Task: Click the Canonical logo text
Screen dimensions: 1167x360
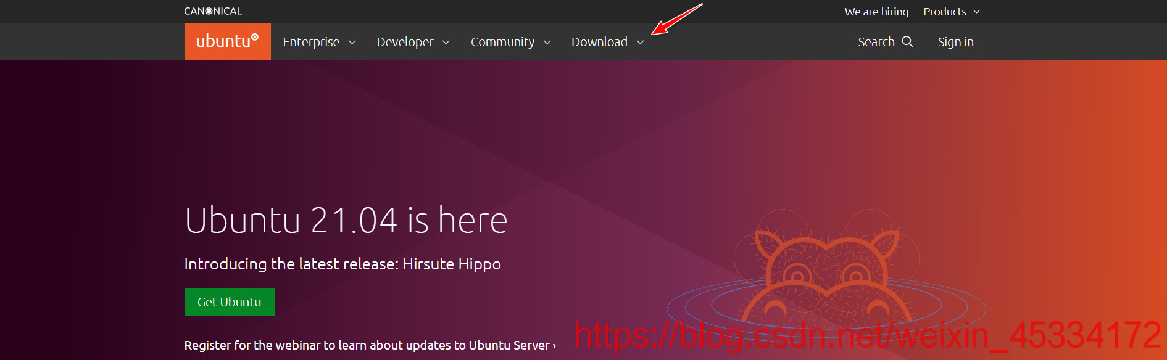Action: [213, 11]
